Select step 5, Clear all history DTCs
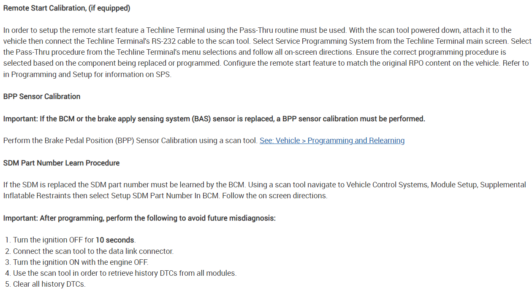The height and width of the screenshot is (293, 532). 49,284
